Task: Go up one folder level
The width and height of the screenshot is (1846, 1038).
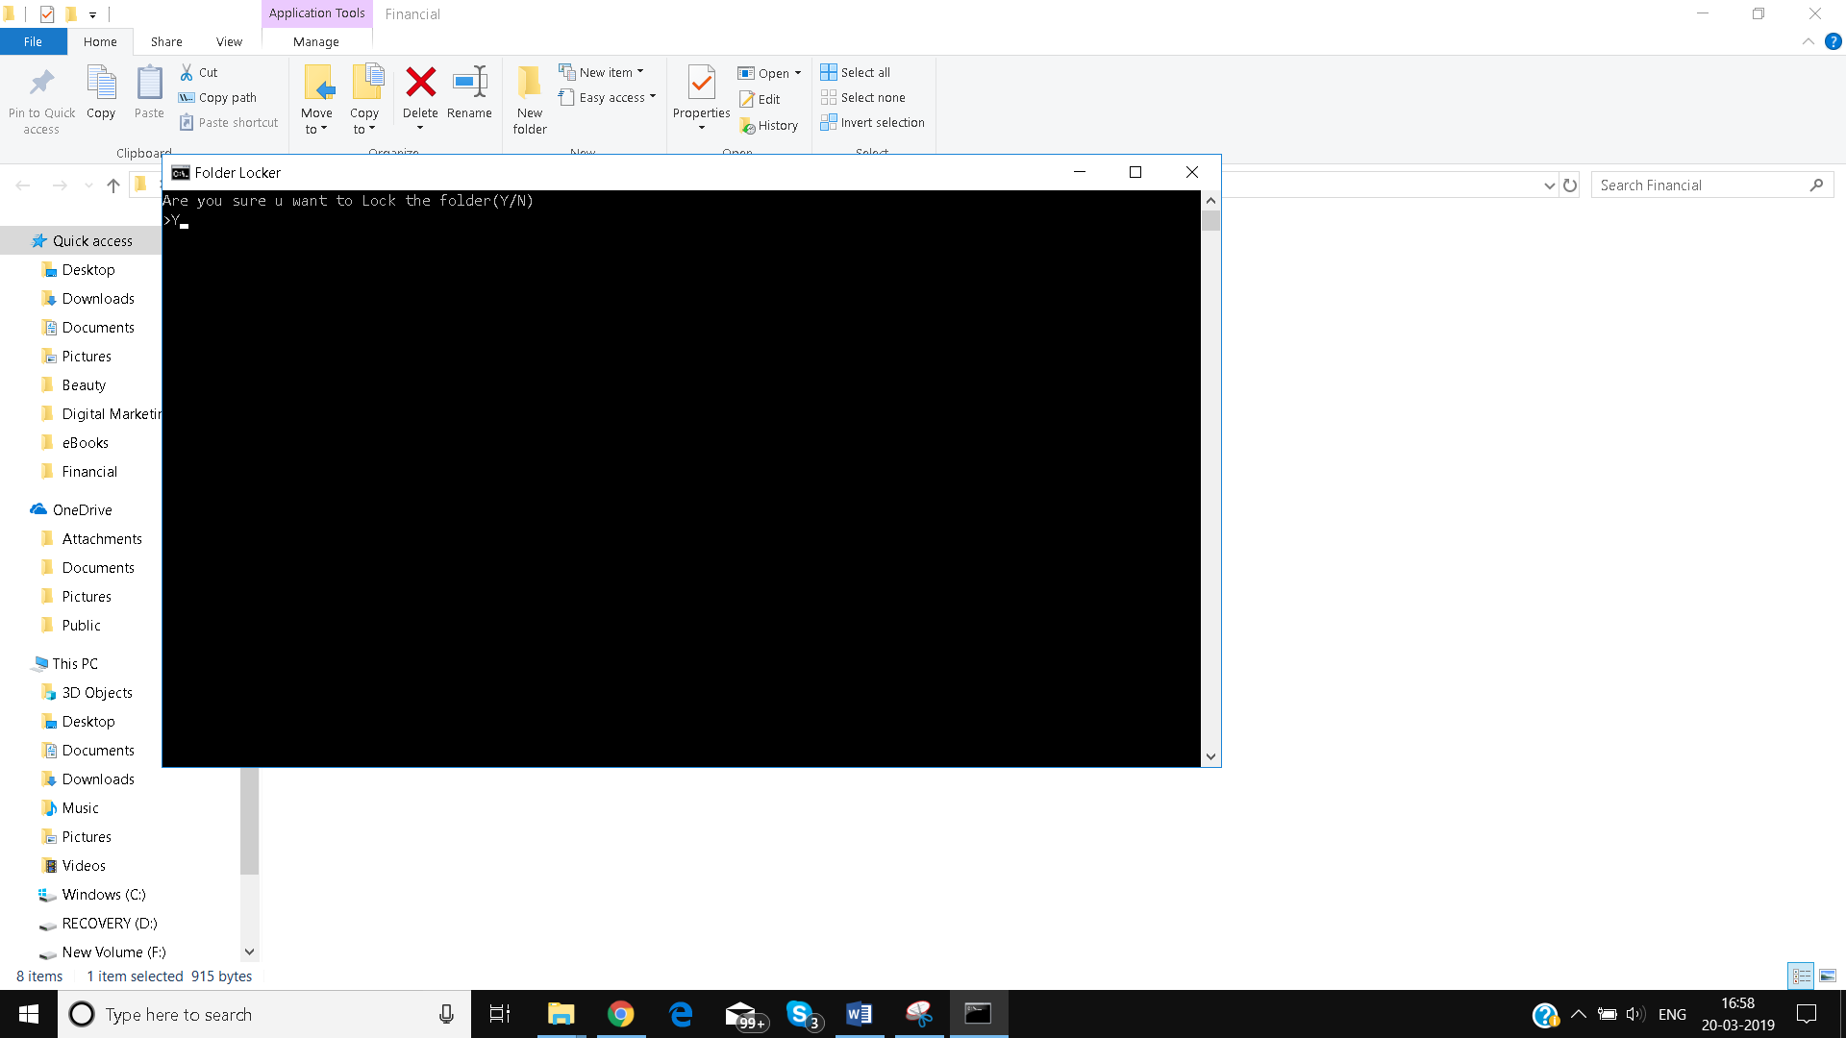Action: tap(113, 185)
